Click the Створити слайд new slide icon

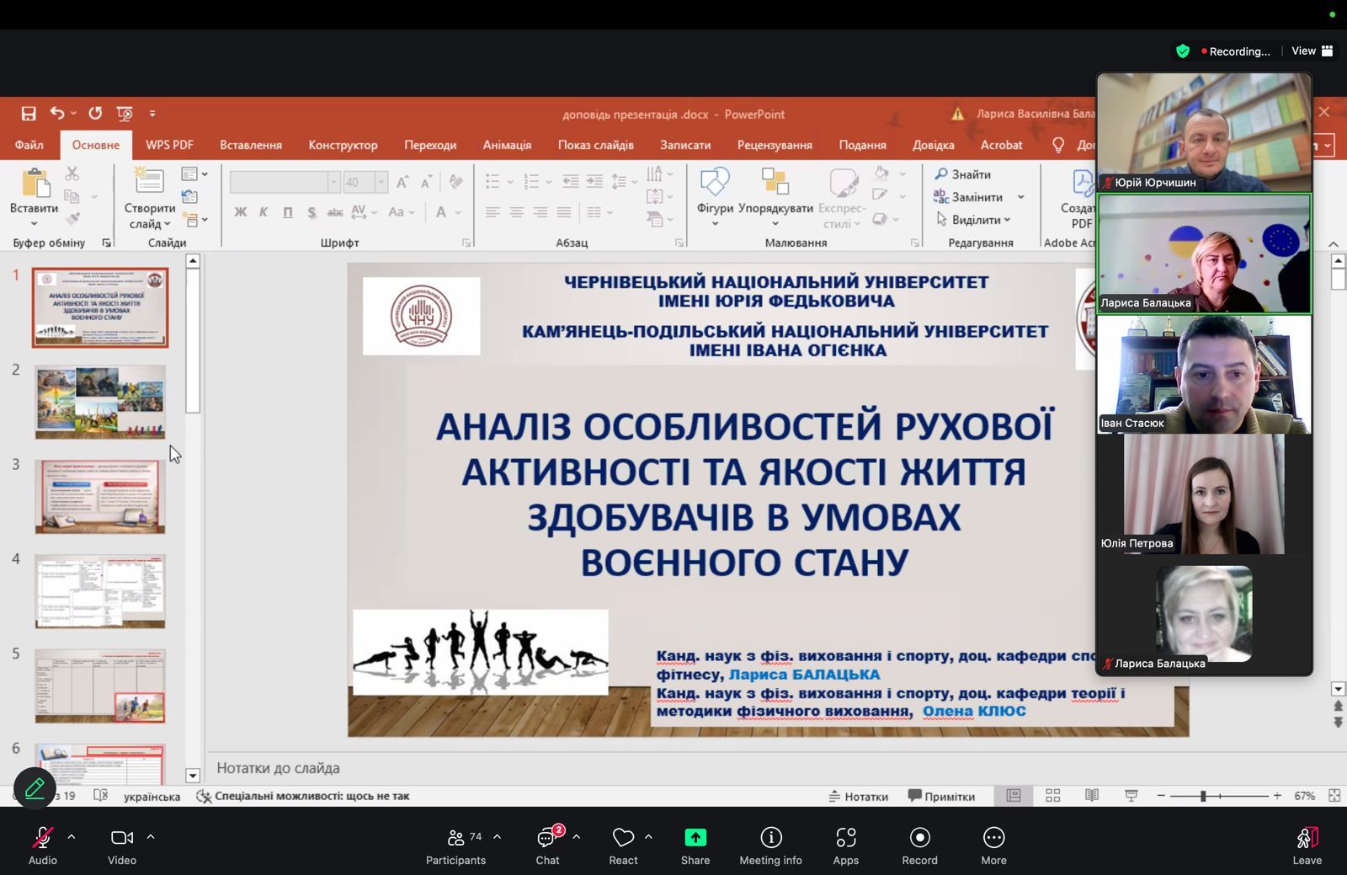pos(149,181)
